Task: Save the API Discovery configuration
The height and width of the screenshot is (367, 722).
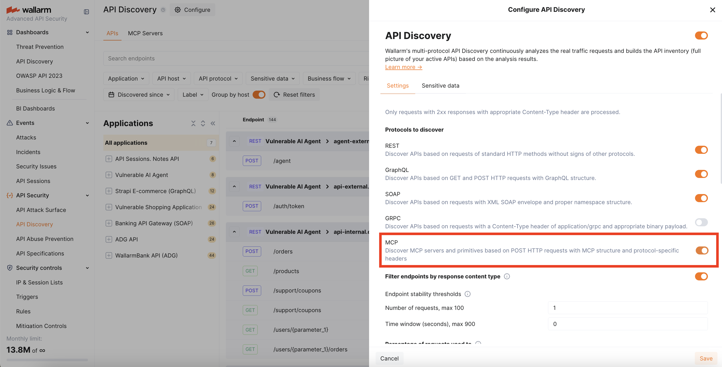Action: pos(706,358)
